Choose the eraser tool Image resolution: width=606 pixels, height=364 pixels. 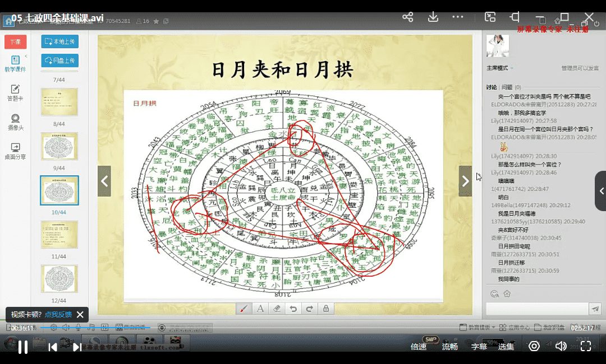(277, 309)
